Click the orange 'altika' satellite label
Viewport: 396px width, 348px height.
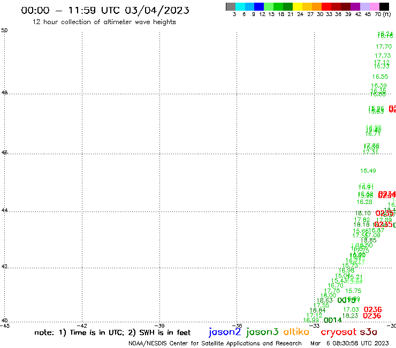(296, 332)
